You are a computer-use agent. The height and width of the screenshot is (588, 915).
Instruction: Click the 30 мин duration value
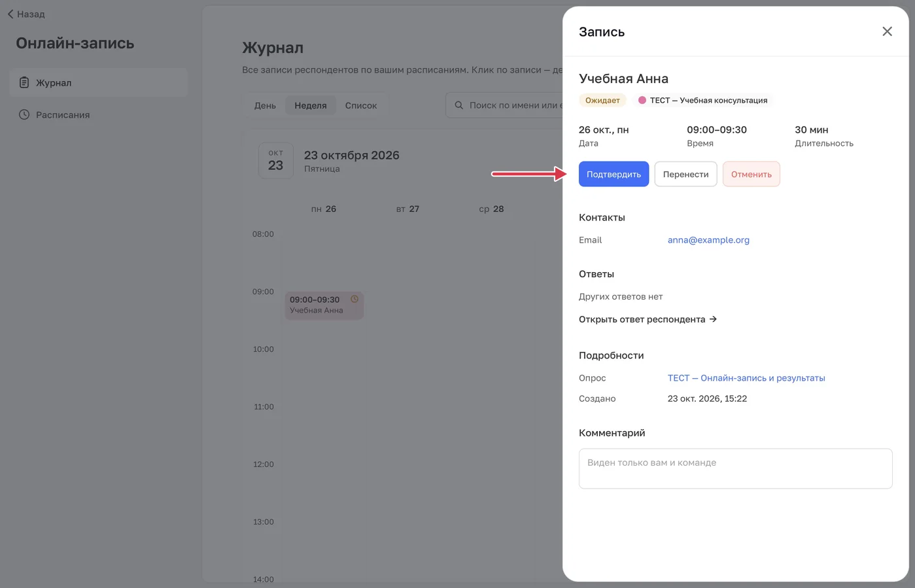[x=812, y=130]
